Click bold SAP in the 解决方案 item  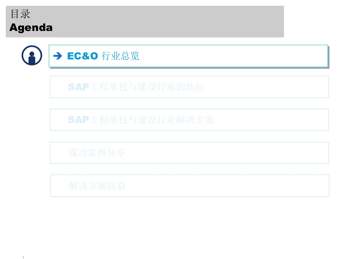pyautogui.click(x=78, y=120)
